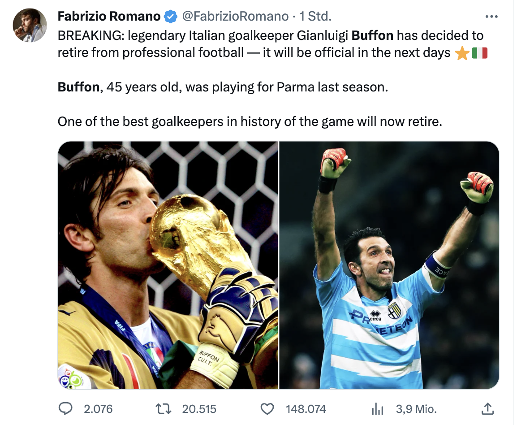Click the "Fabrizio Romano" display name
Viewport: 517px width, 425px height.
click(109, 17)
